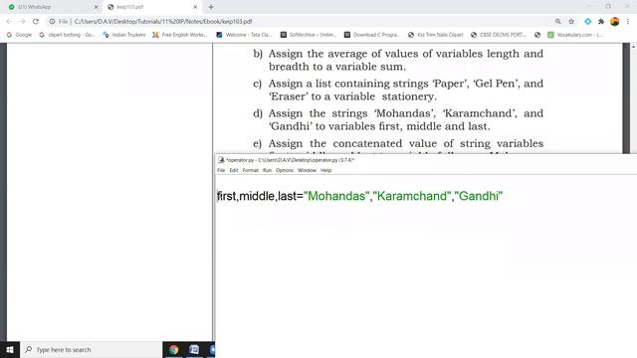This screenshot has width=637, height=358.
Task: Open the Indian Truckers bookmark
Action: point(124,35)
